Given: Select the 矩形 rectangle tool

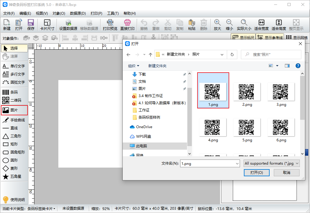Looking at the screenshot, I should click(14, 144).
